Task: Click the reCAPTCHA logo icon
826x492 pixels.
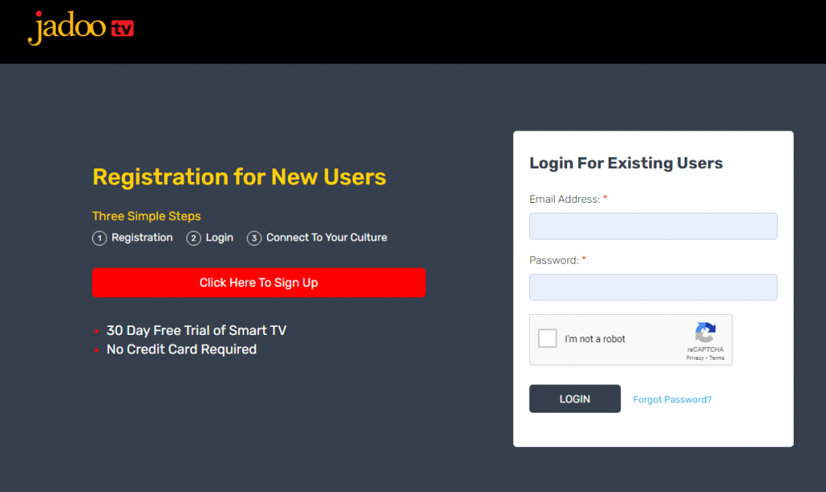Action: click(705, 333)
